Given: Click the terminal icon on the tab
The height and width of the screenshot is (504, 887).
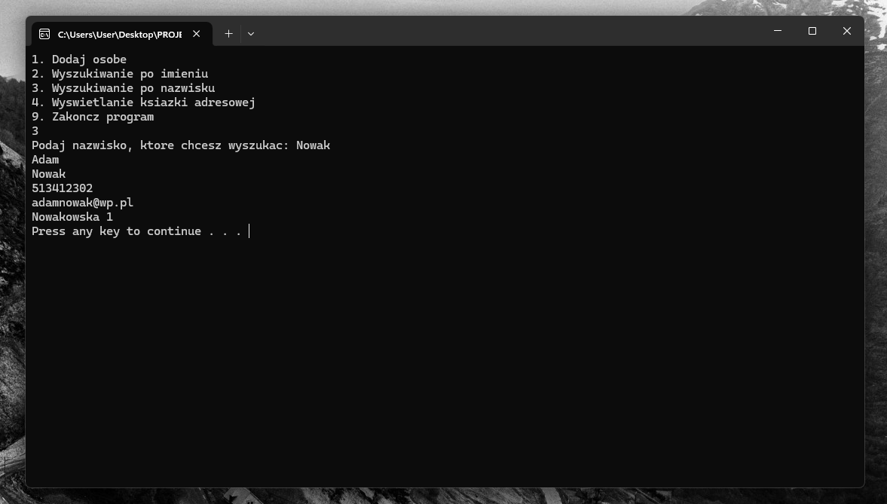Looking at the screenshot, I should (44, 34).
